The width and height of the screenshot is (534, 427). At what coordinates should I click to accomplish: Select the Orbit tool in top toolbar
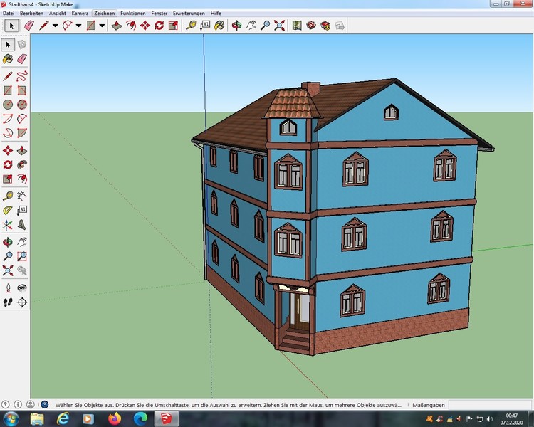pos(236,26)
